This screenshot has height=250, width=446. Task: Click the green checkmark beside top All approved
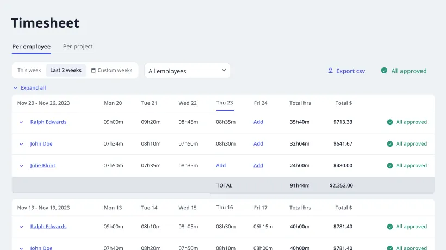pyautogui.click(x=384, y=71)
